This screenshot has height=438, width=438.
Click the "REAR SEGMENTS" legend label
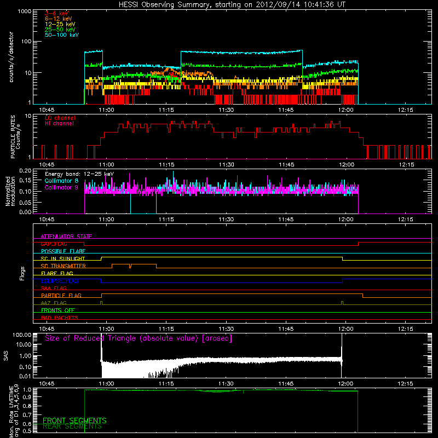point(72,427)
